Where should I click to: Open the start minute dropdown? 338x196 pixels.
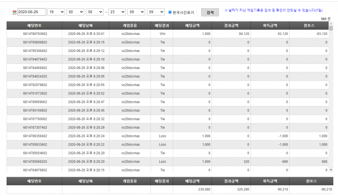[75, 12]
